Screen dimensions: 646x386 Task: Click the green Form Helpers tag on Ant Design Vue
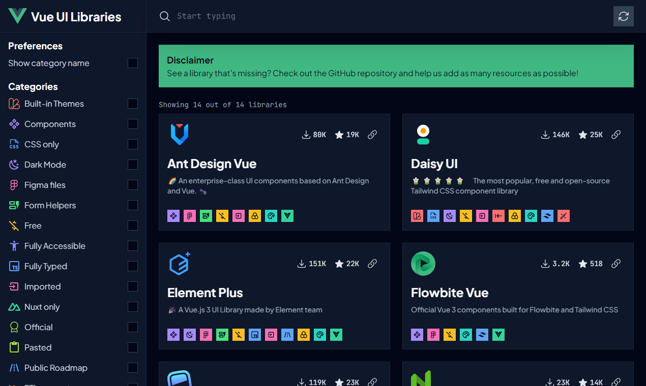pos(206,216)
